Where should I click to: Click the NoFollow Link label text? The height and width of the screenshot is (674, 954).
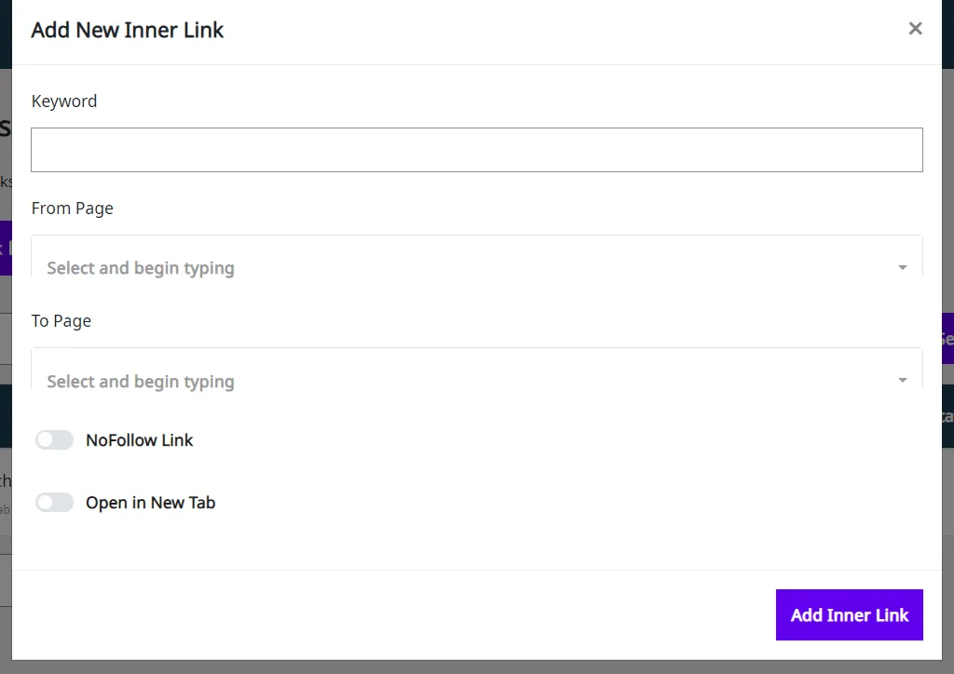pyautogui.click(x=140, y=440)
